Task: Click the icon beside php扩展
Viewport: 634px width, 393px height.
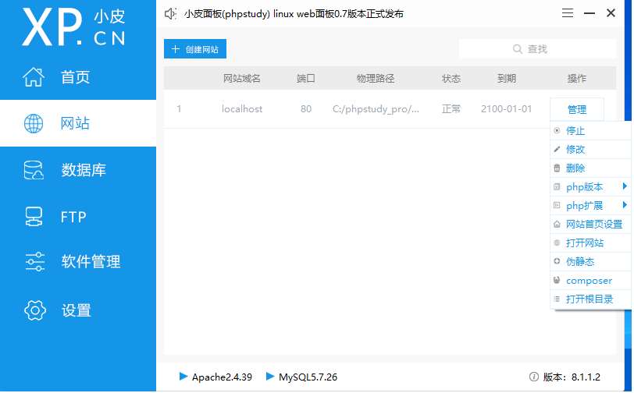Action: pos(557,205)
